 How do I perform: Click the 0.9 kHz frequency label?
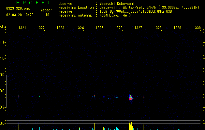pyautogui.click(x=3, y=75)
